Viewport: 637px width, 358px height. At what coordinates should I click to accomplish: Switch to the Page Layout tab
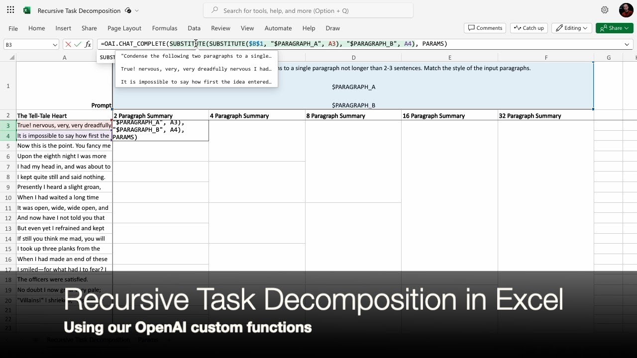[124, 28]
